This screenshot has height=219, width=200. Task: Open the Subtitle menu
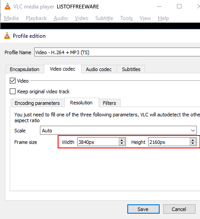click(104, 18)
